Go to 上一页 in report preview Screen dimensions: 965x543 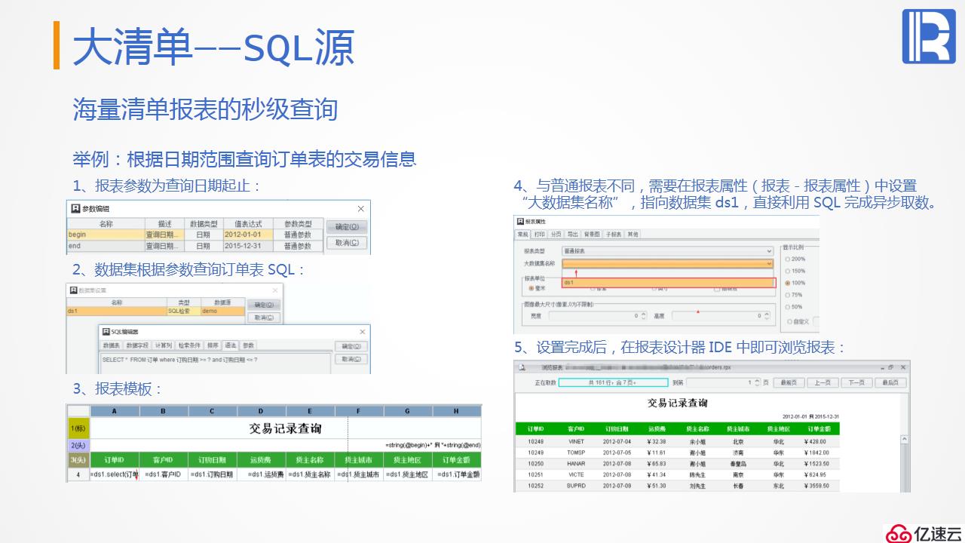823,383
